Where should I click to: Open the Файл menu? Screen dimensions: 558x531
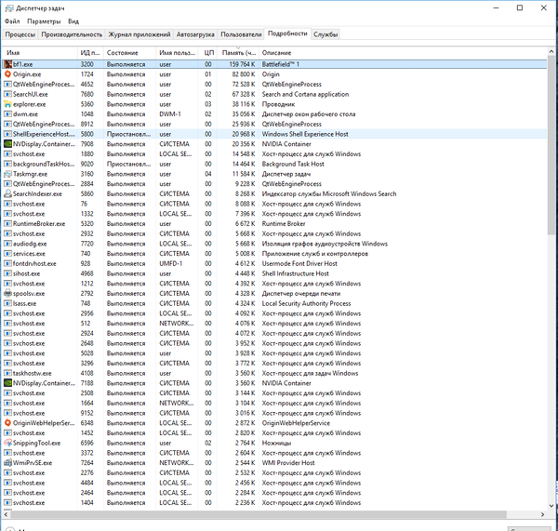click(10, 20)
